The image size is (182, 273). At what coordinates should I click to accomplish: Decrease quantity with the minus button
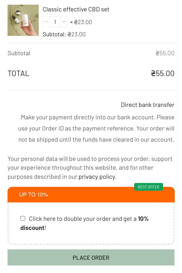46,22
